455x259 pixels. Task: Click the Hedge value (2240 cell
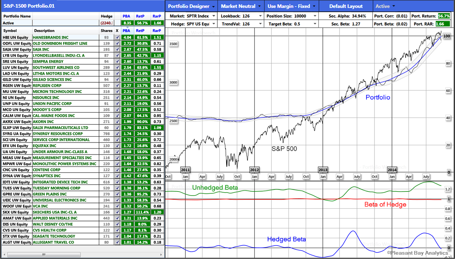[106, 23]
